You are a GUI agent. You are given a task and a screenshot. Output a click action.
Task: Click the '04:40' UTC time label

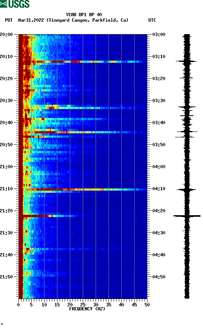click(x=159, y=255)
